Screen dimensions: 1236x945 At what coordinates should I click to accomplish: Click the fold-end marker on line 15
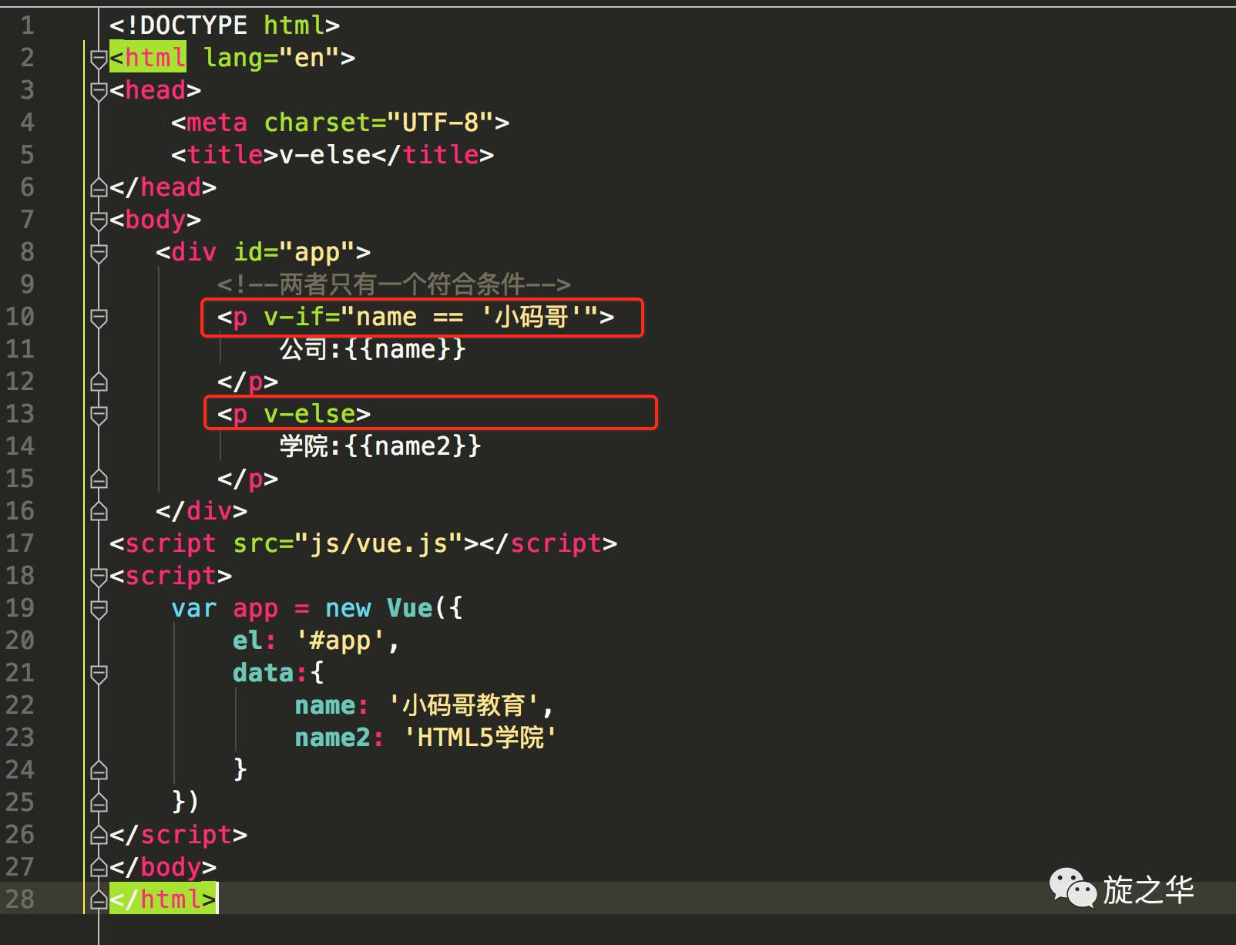point(99,479)
